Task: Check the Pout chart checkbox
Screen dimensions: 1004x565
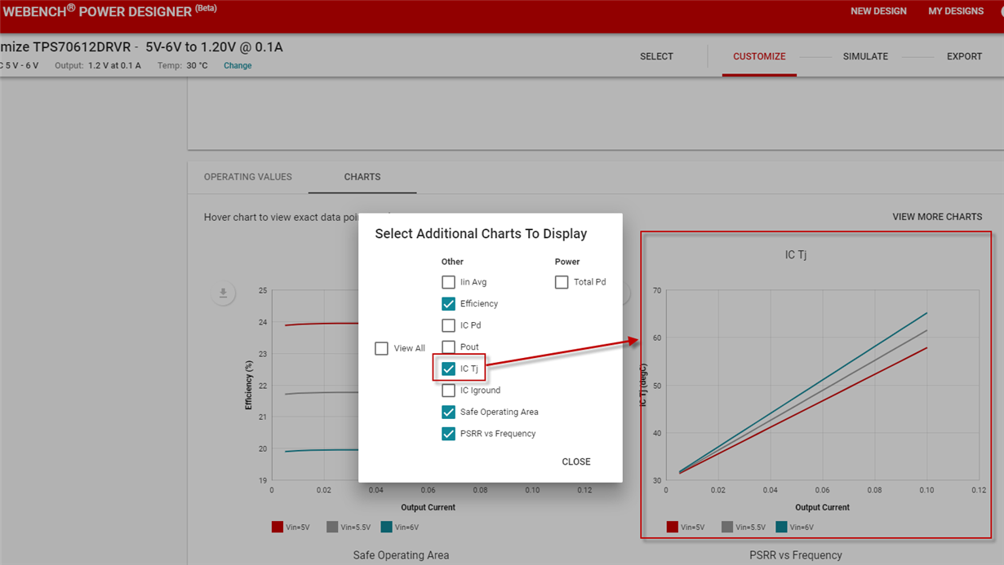Action: point(448,347)
